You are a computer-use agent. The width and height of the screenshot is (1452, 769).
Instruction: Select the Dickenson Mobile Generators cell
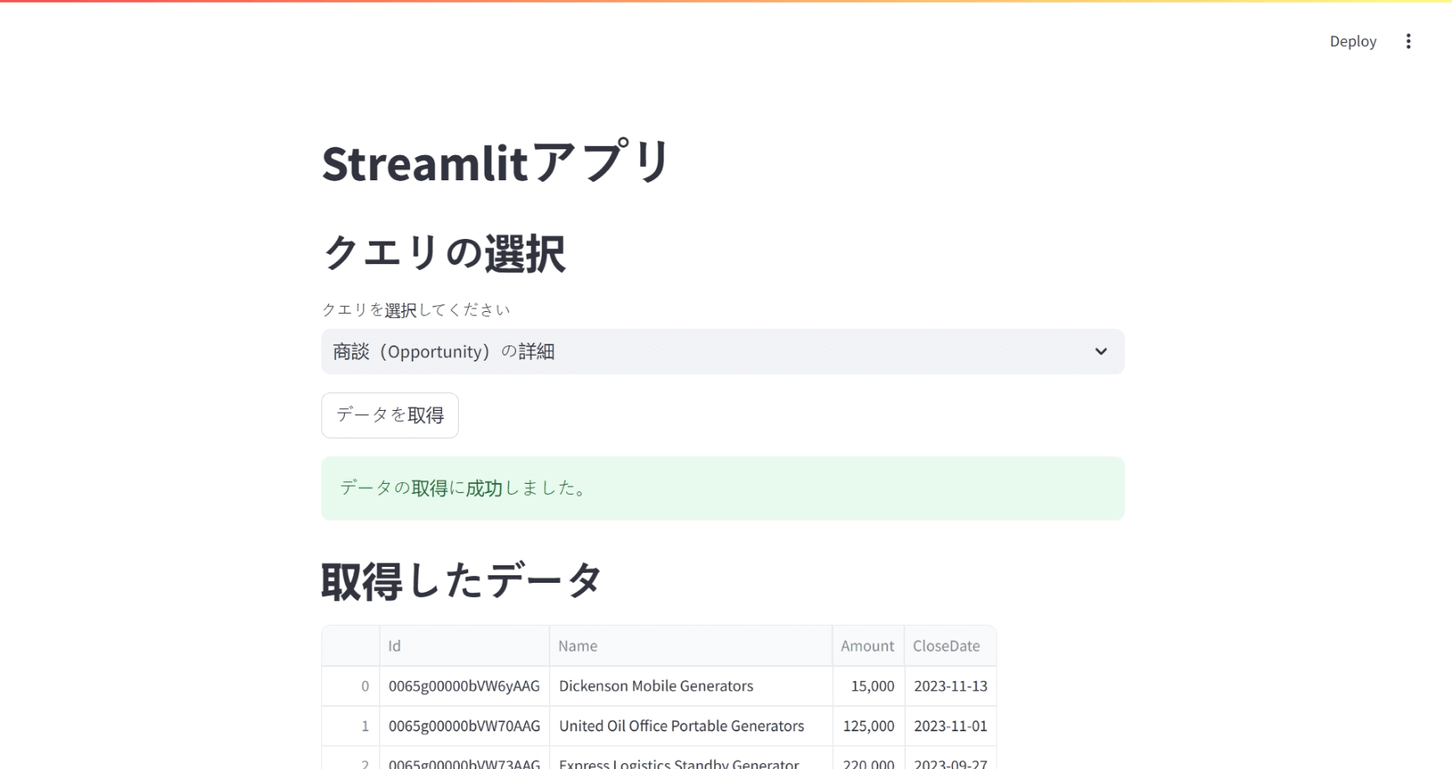(x=690, y=686)
